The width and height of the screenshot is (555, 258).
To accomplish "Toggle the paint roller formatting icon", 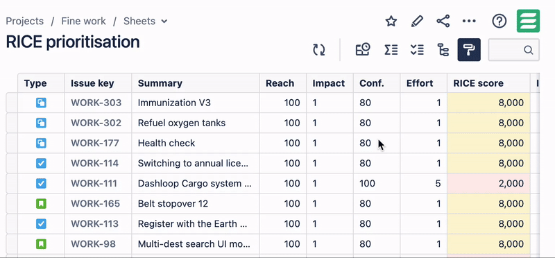I will point(469,49).
